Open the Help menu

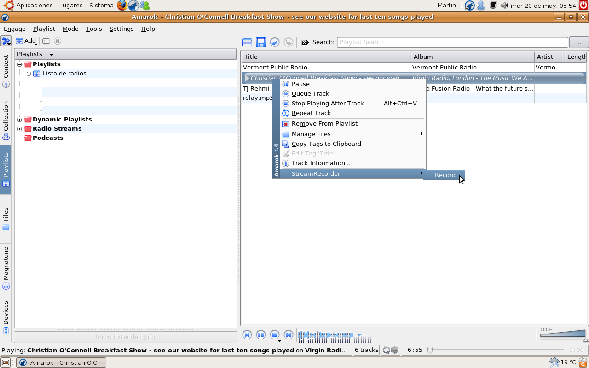click(x=148, y=29)
